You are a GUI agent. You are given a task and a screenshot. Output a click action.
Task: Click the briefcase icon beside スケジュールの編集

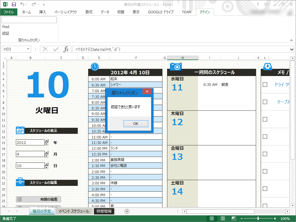[20, 182]
